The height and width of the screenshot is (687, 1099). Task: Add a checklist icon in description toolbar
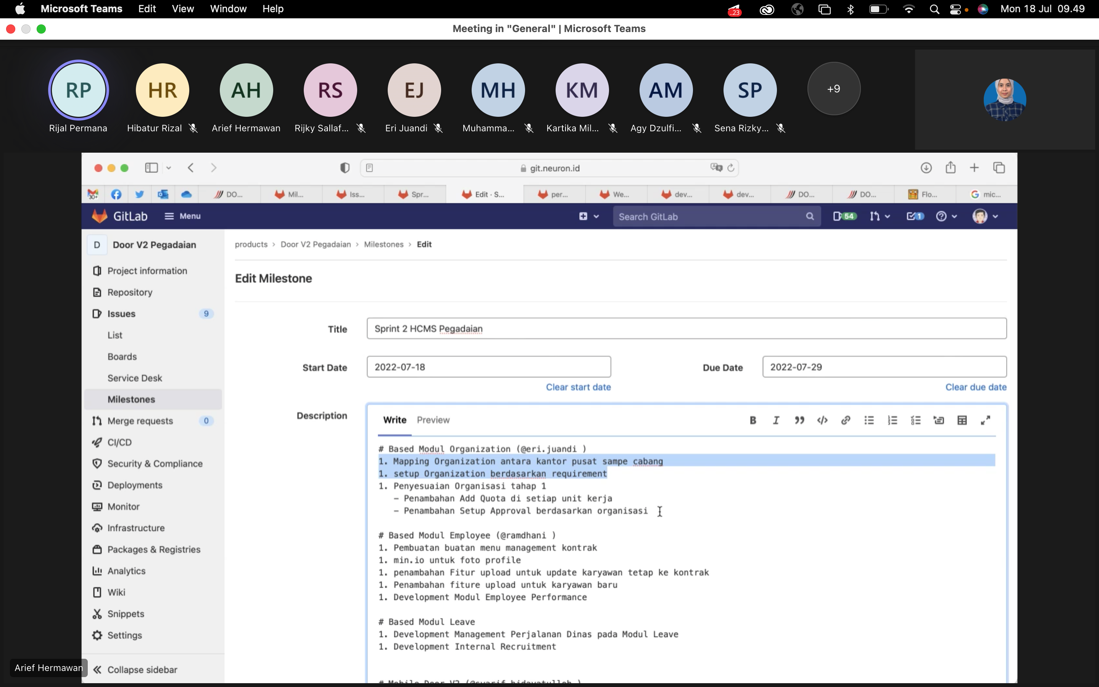pos(915,420)
